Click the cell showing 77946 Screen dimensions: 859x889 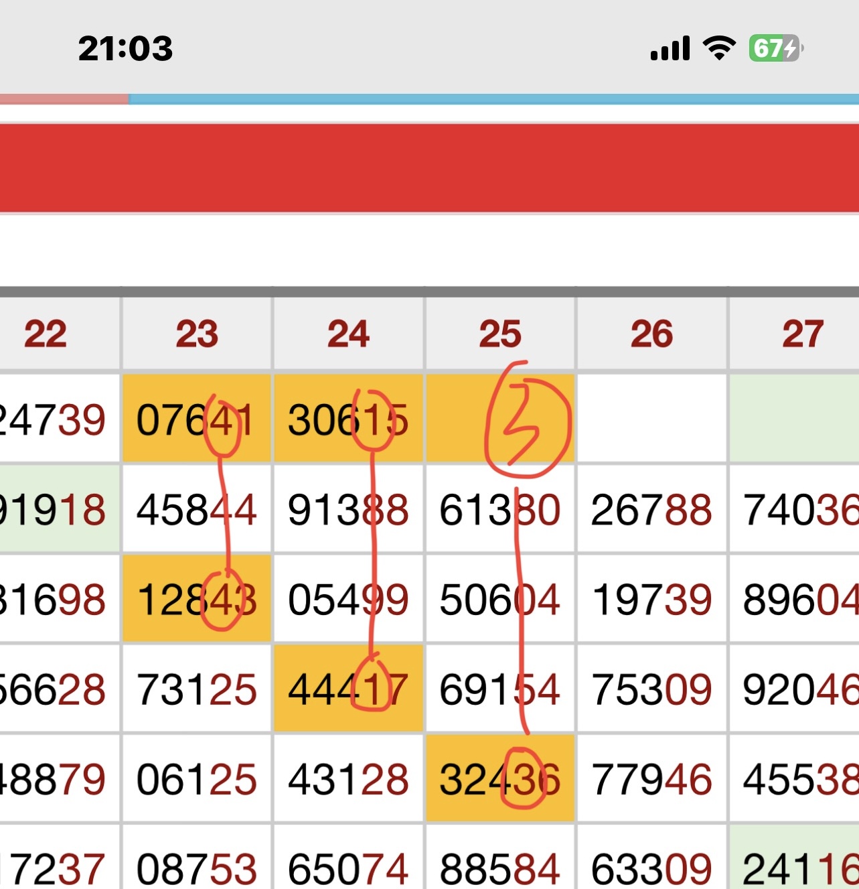click(x=651, y=779)
